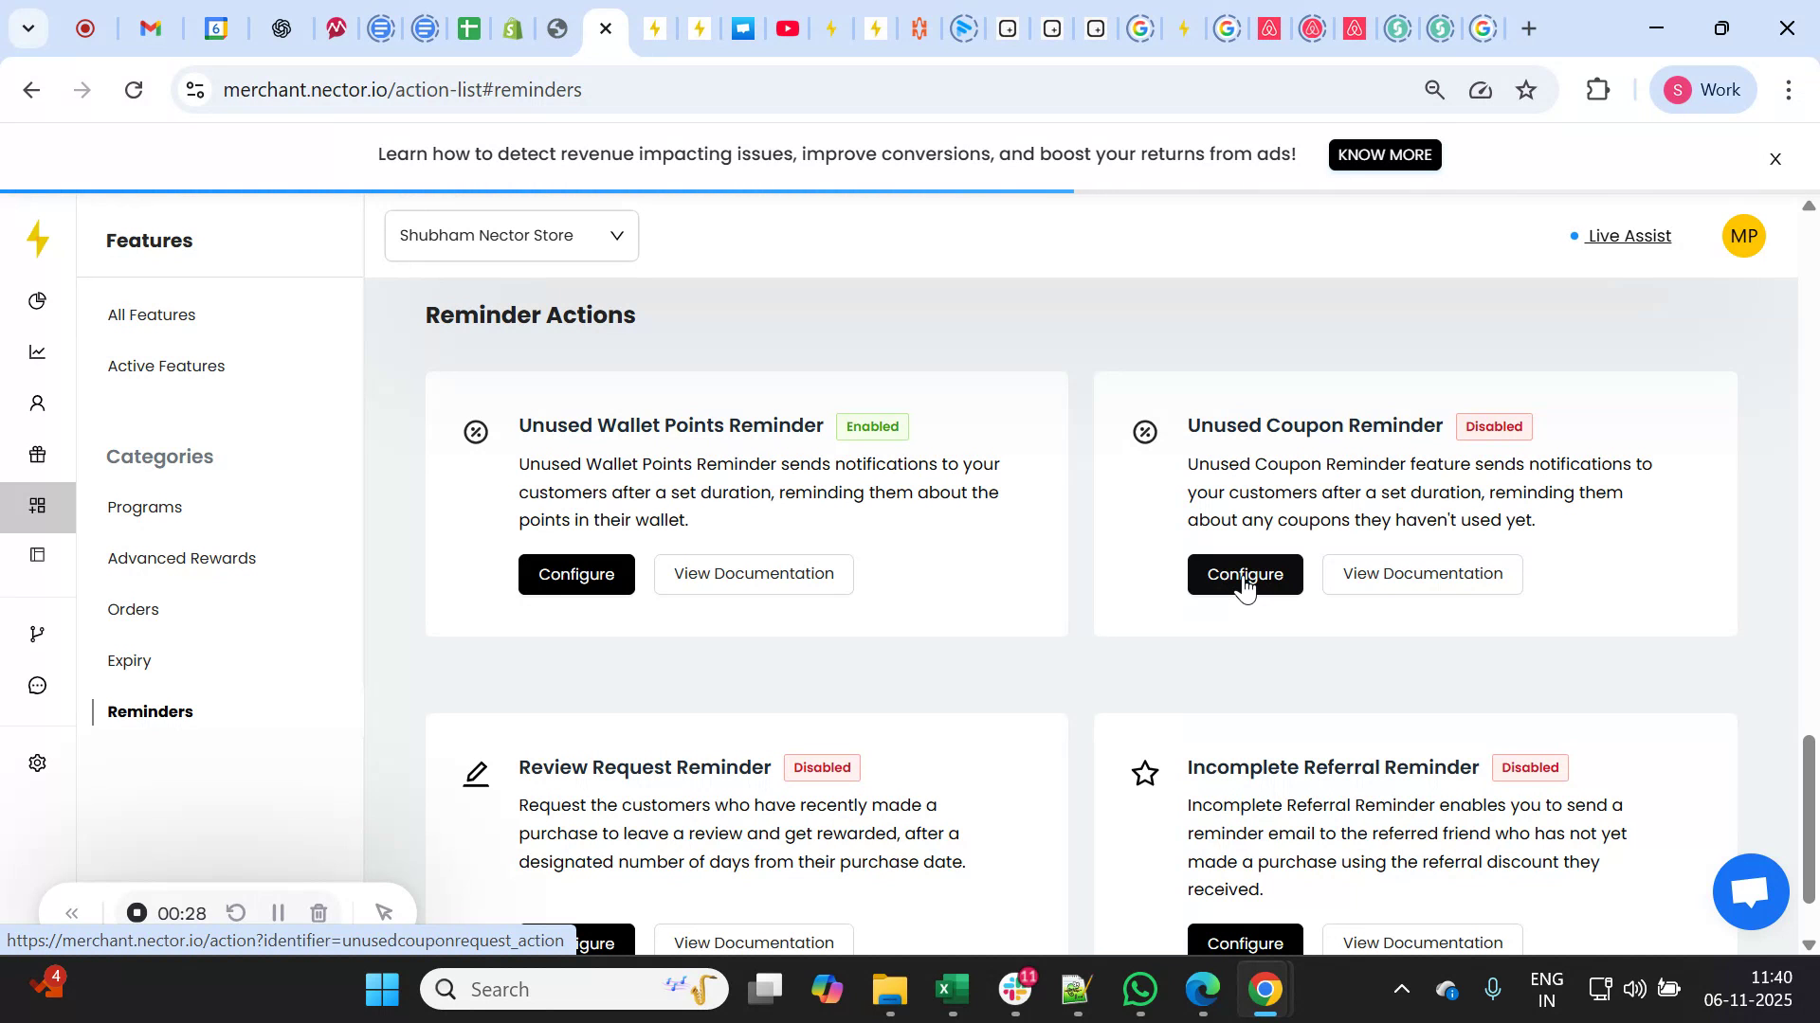Open the customers person icon in sidebar

click(37, 403)
